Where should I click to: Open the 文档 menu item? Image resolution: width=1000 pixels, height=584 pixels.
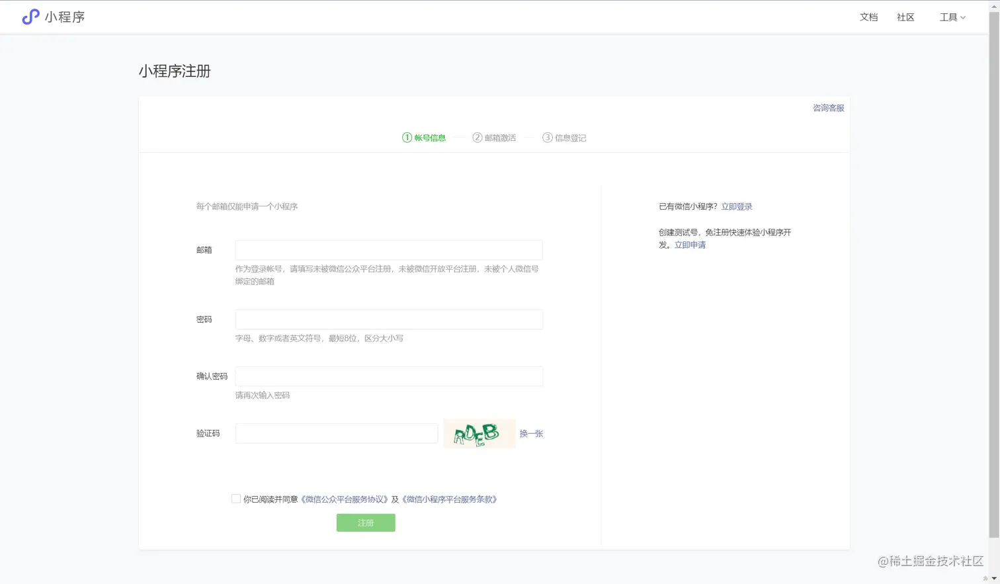[x=868, y=17]
